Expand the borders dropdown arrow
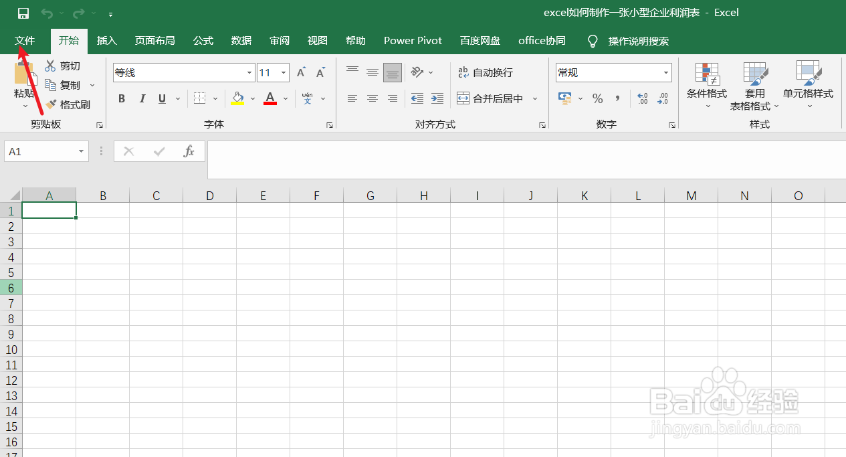846x457 pixels. pyautogui.click(x=215, y=99)
